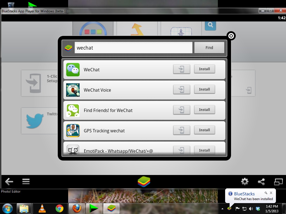This screenshot has width=286, height=214.
Task: Click the phone sync icon for Find Friends! row
Action: (x=182, y=110)
